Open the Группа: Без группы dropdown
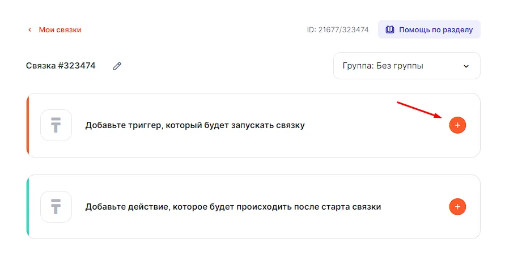505x264 pixels. [x=406, y=66]
